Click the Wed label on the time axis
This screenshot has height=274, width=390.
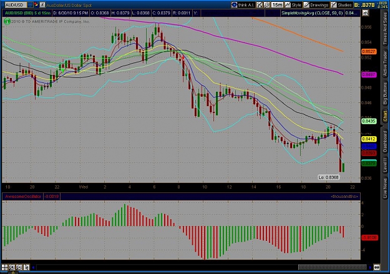[84, 187]
